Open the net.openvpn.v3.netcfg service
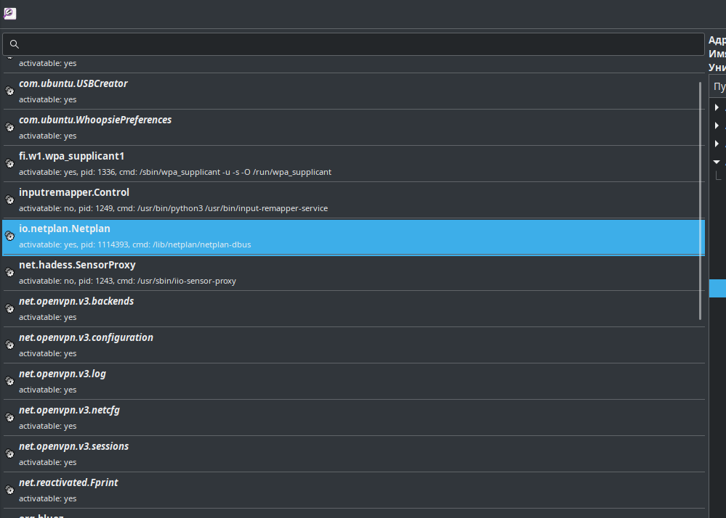Image resolution: width=726 pixels, height=518 pixels. tap(69, 410)
